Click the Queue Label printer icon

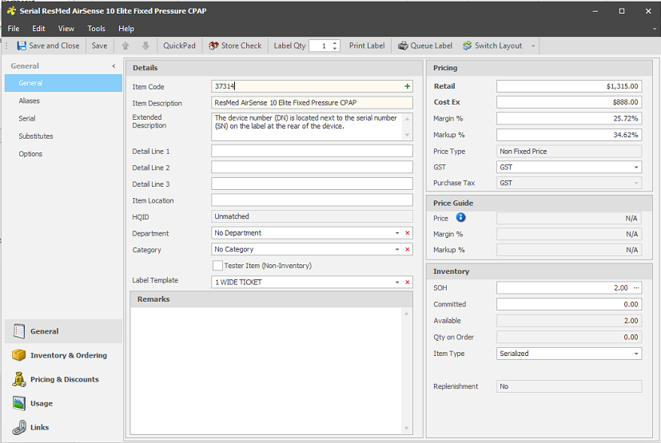pyautogui.click(x=403, y=46)
